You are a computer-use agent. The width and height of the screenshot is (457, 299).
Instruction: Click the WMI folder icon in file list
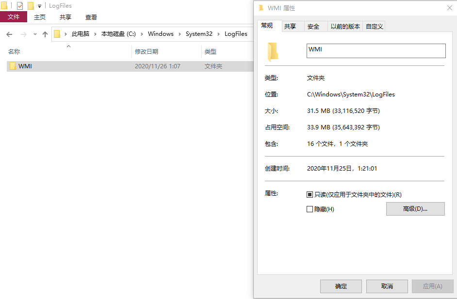point(13,66)
